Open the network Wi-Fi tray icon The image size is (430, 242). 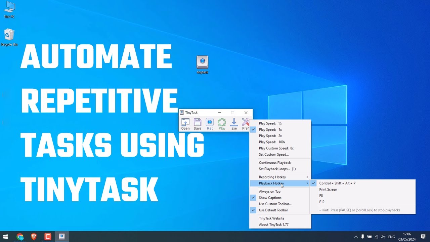(376, 237)
